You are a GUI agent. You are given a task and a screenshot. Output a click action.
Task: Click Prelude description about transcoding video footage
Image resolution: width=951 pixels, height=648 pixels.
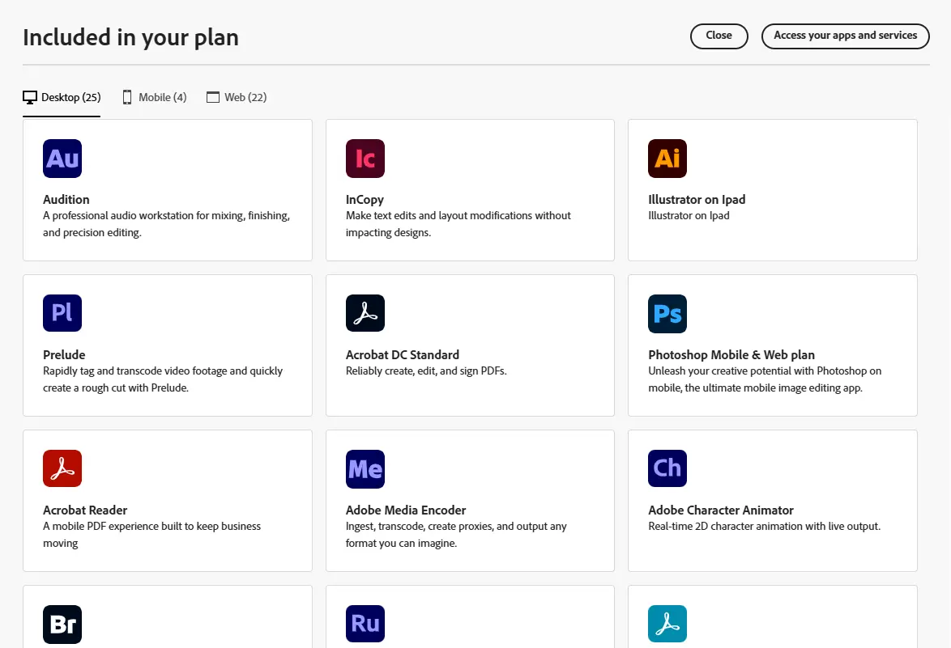coord(163,379)
